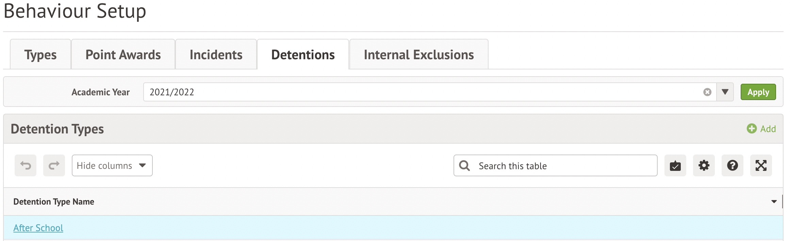Screen dimensions: 790x241
Task: Clear the Academic Year selection
Action: [x=707, y=92]
